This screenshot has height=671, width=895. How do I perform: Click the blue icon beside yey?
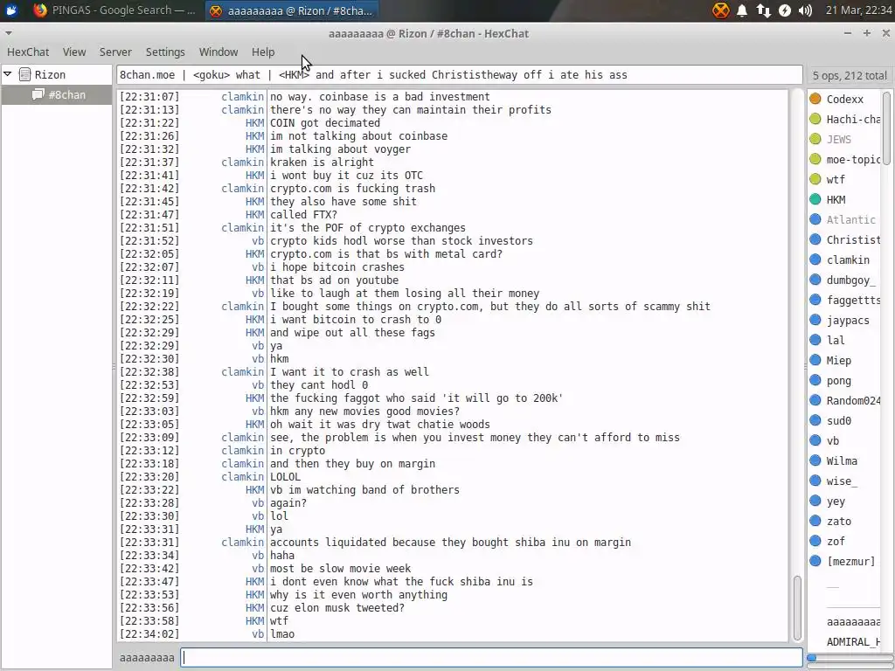click(x=815, y=501)
